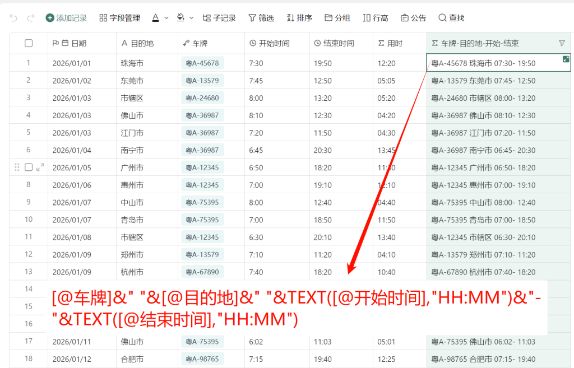Expand the fill color dropdown arrow
Viewport: 574px width, 368px height.
point(192,17)
